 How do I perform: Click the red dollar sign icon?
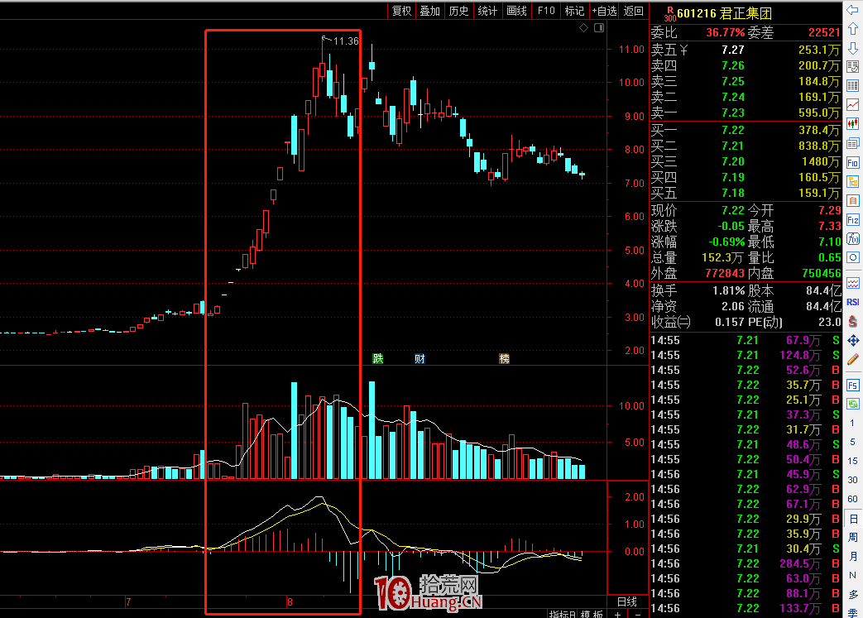point(852,321)
